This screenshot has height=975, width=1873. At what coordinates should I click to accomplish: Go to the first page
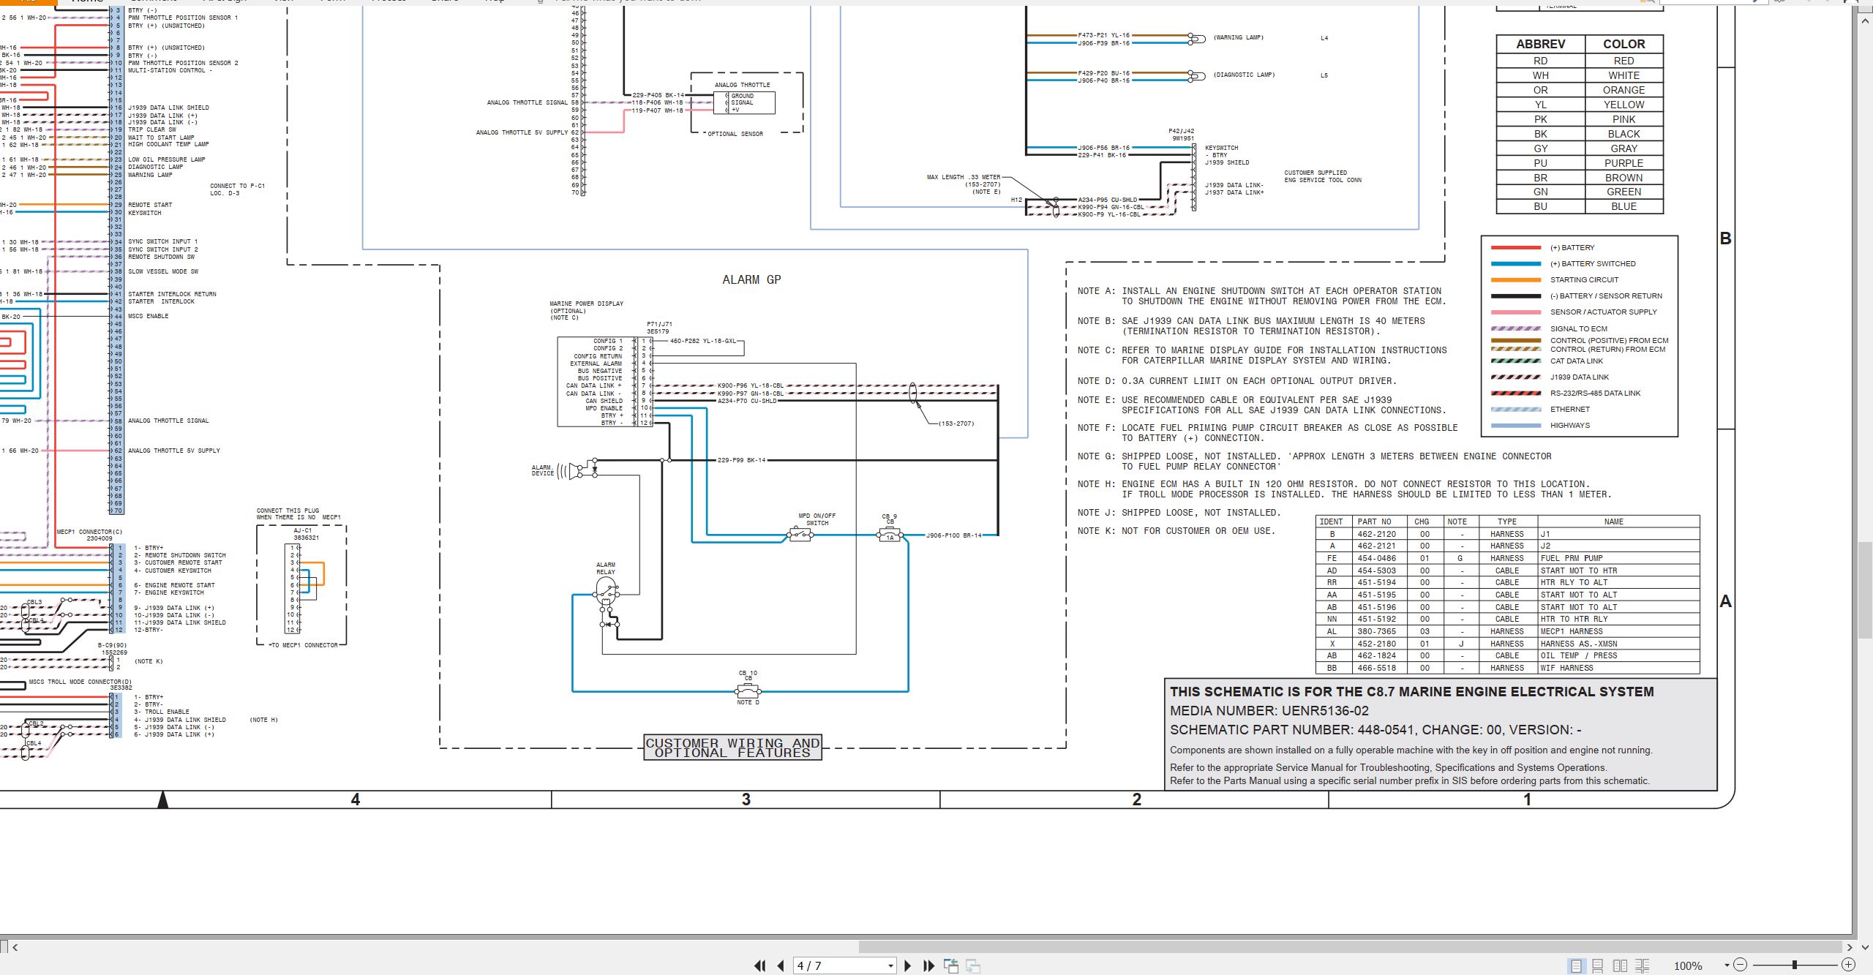pos(760,965)
